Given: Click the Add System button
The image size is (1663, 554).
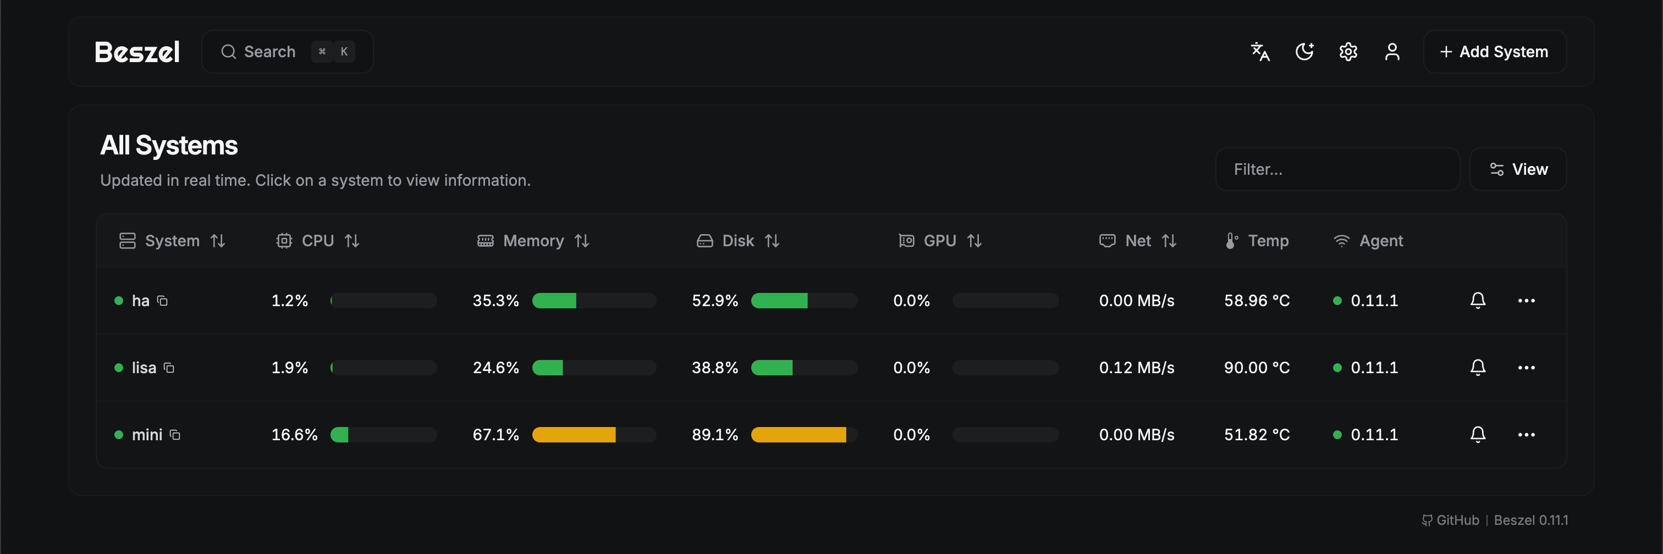Looking at the screenshot, I should click(1494, 52).
